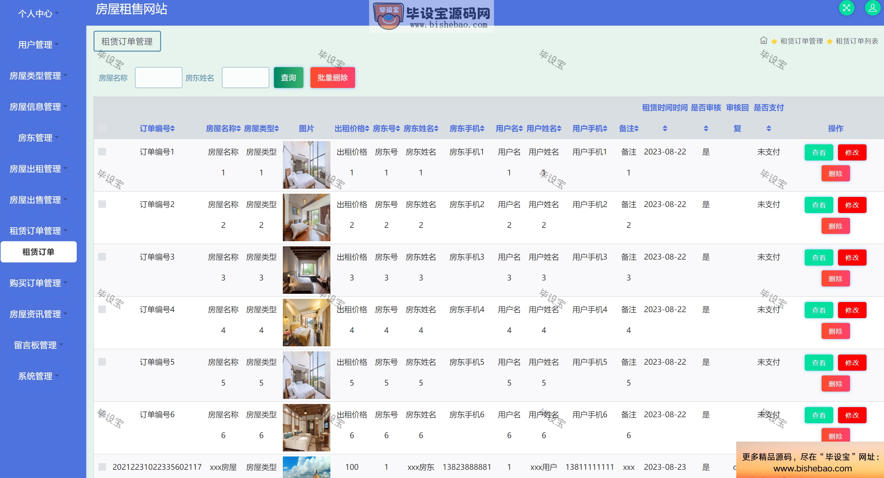Focus the 房东姓名 search field
This screenshot has width=884, height=478.
[245, 78]
